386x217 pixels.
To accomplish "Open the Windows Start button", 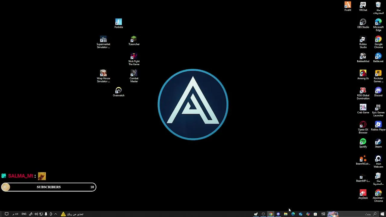I will pos(382,214).
